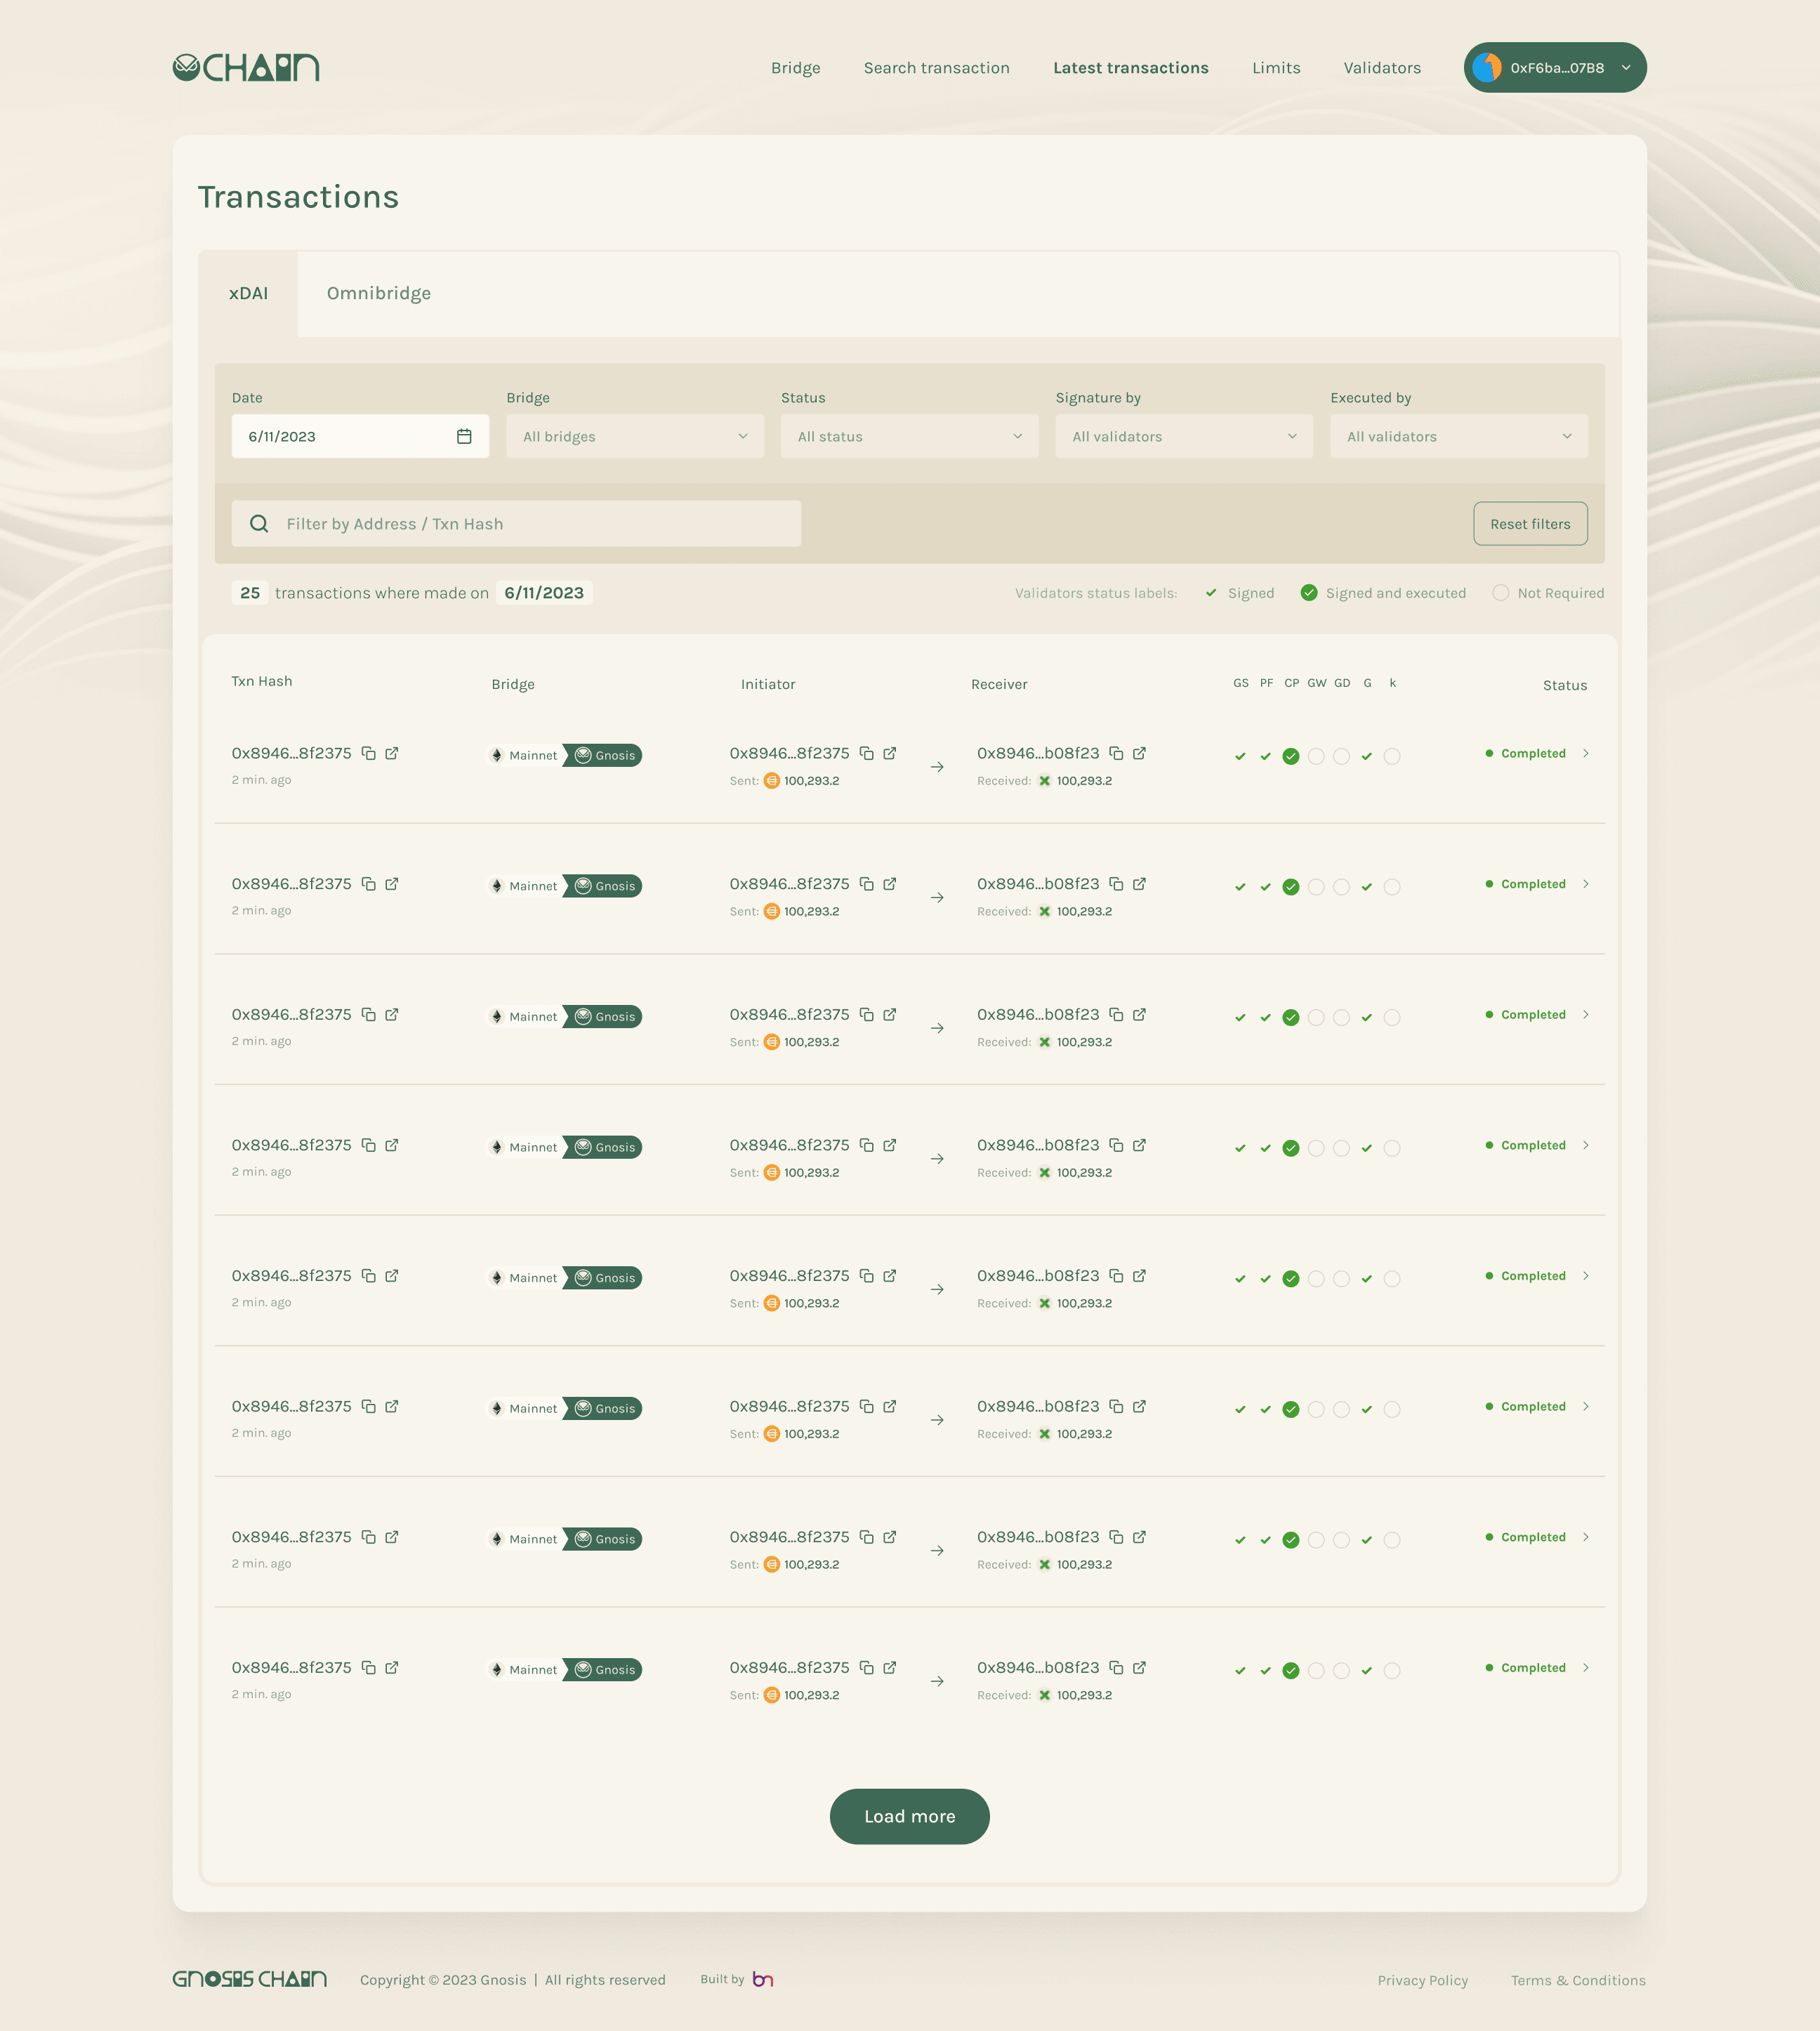
Task: Expand the first Completed transaction row
Action: coord(1586,754)
